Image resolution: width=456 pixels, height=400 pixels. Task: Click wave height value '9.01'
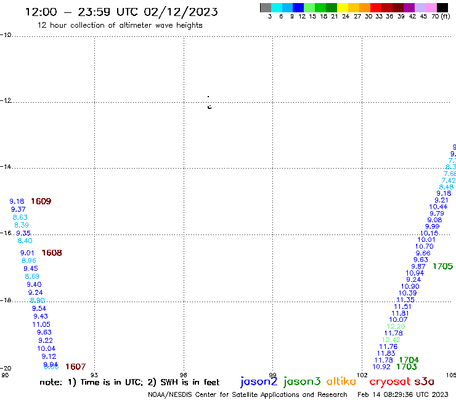tap(27, 253)
